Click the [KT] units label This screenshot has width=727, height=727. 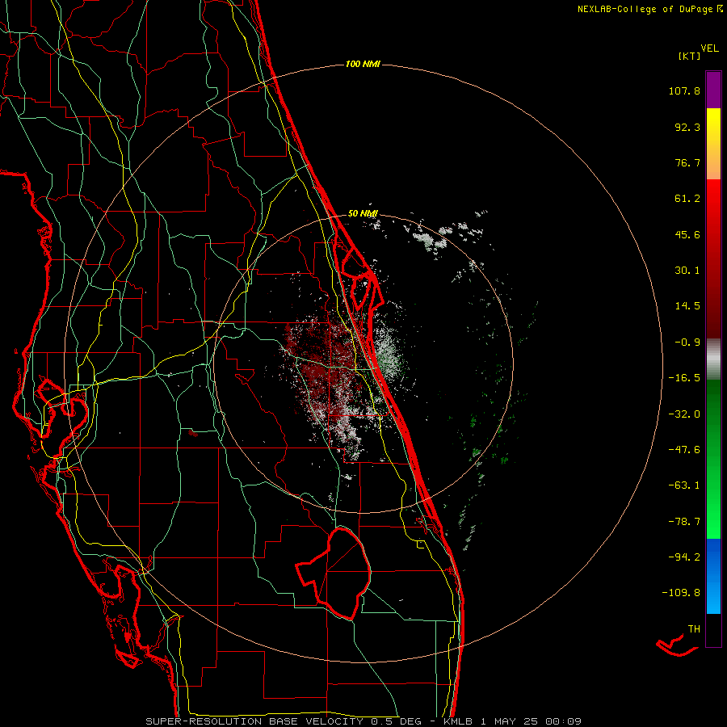690,56
